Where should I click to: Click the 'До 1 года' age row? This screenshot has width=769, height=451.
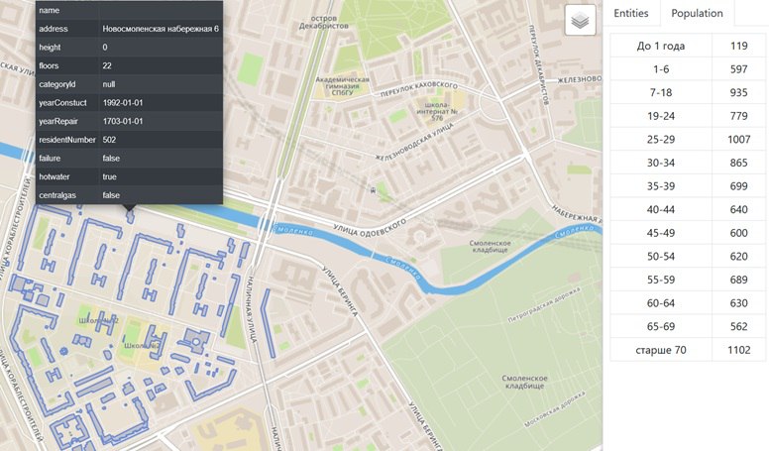pos(661,45)
